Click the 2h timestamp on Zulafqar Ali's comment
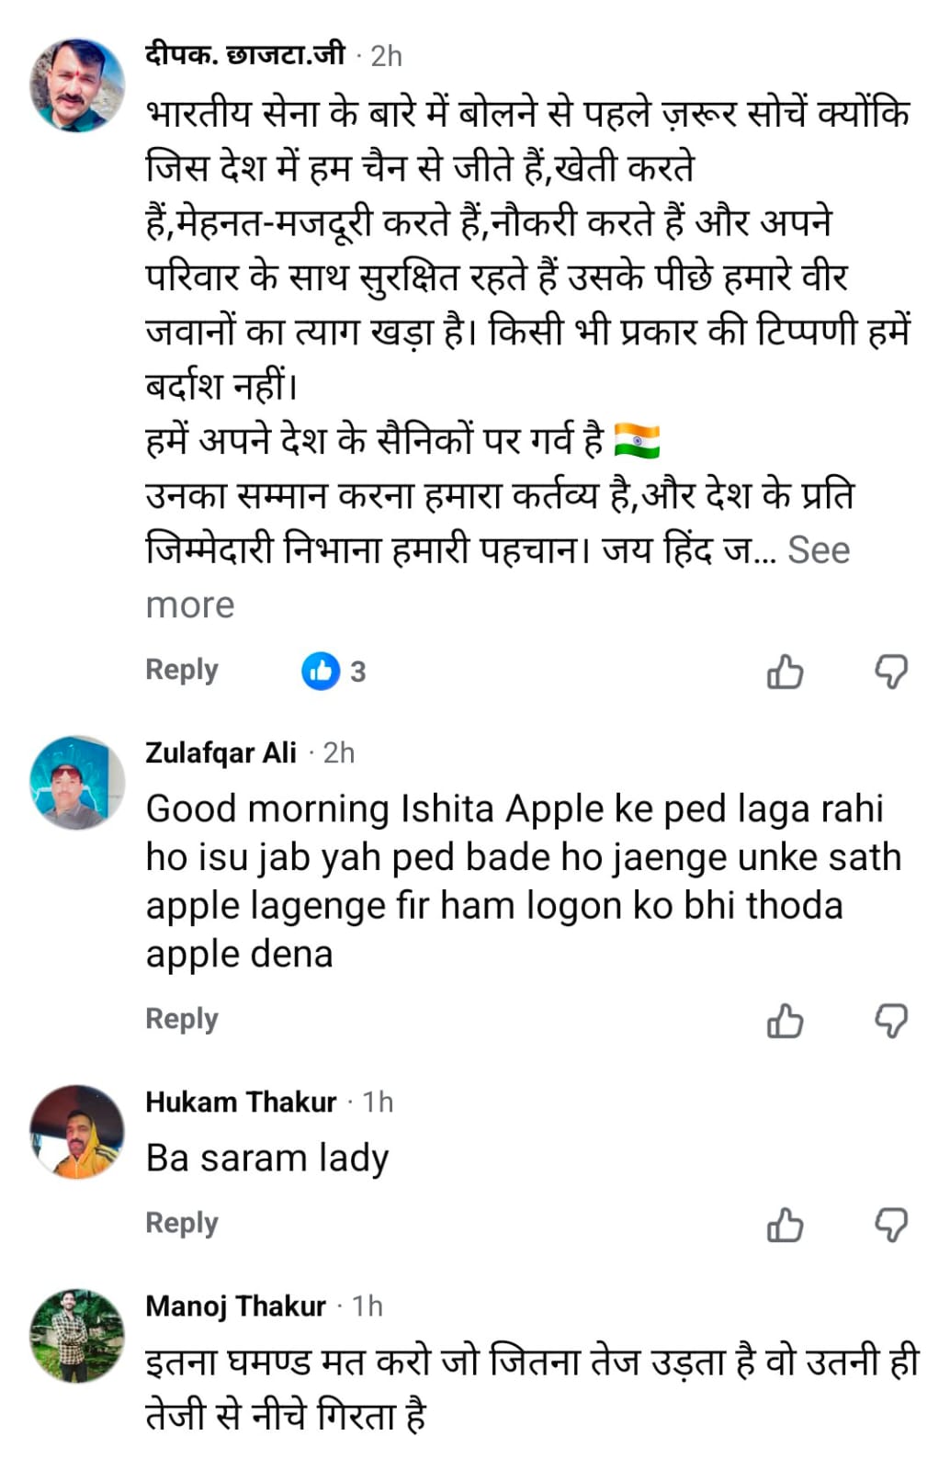Viewport: 950px width, 1470px height. click(338, 753)
